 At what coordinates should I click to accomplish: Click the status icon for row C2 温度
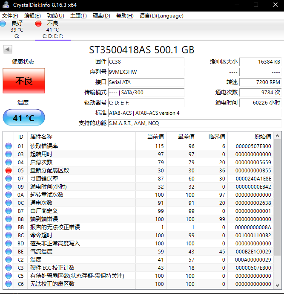click(x=9, y=259)
